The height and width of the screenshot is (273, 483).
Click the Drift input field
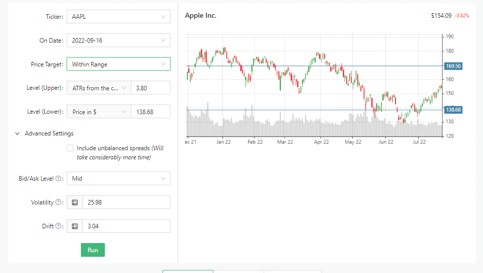click(x=126, y=226)
